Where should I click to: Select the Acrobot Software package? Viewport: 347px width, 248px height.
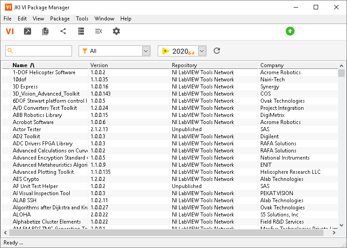coord(170,122)
